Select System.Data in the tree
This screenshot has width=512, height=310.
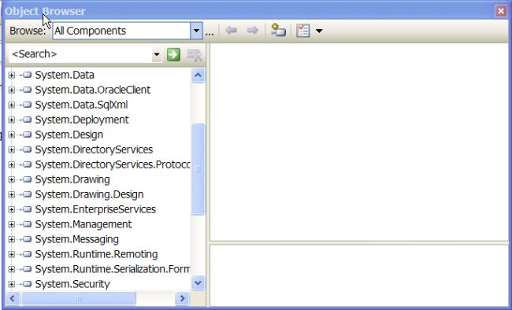[65, 75]
